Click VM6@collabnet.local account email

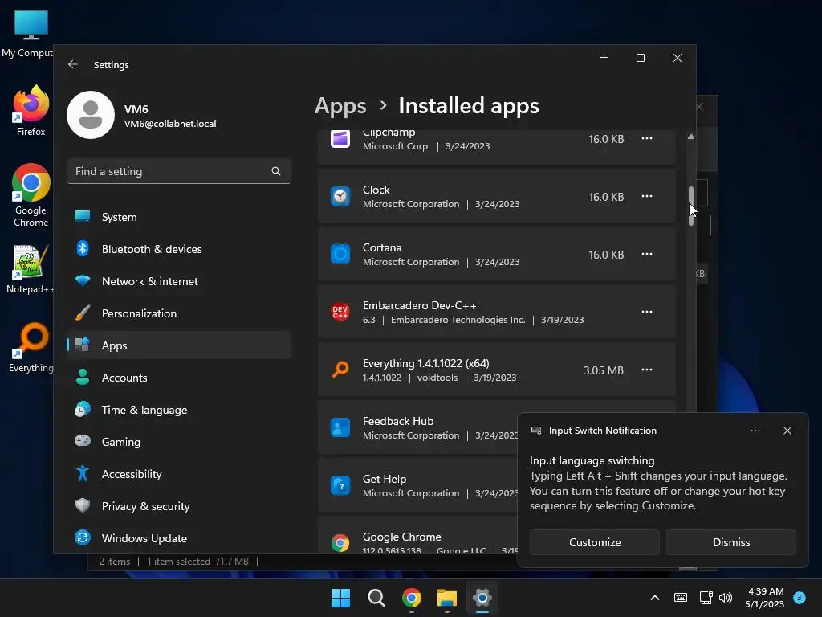170,124
